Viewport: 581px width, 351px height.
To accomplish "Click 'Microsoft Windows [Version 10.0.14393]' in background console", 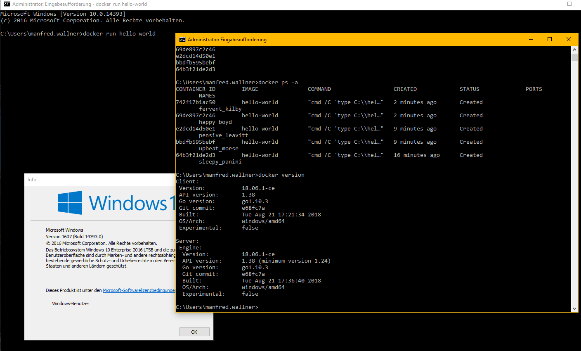I will (63, 14).
